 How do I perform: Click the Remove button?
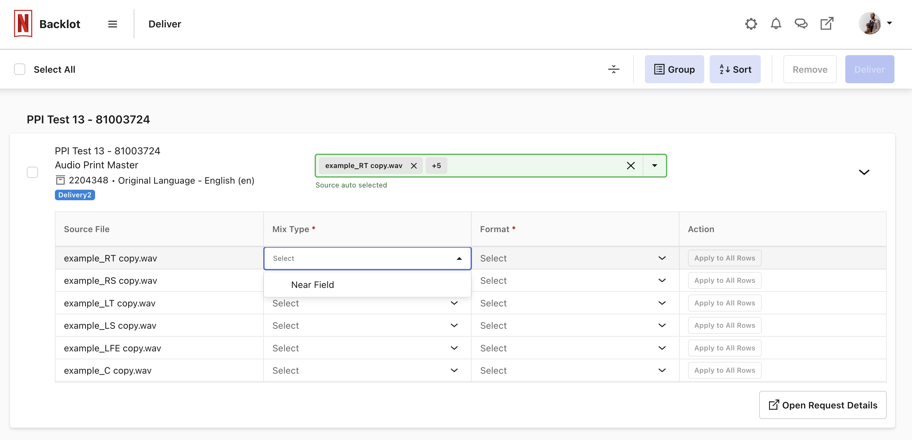click(810, 69)
